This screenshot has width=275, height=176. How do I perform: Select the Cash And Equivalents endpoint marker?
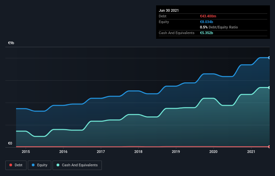pos(269,87)
